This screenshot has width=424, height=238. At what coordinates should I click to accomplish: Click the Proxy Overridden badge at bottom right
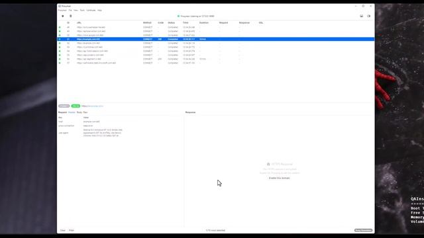[364, 231]
